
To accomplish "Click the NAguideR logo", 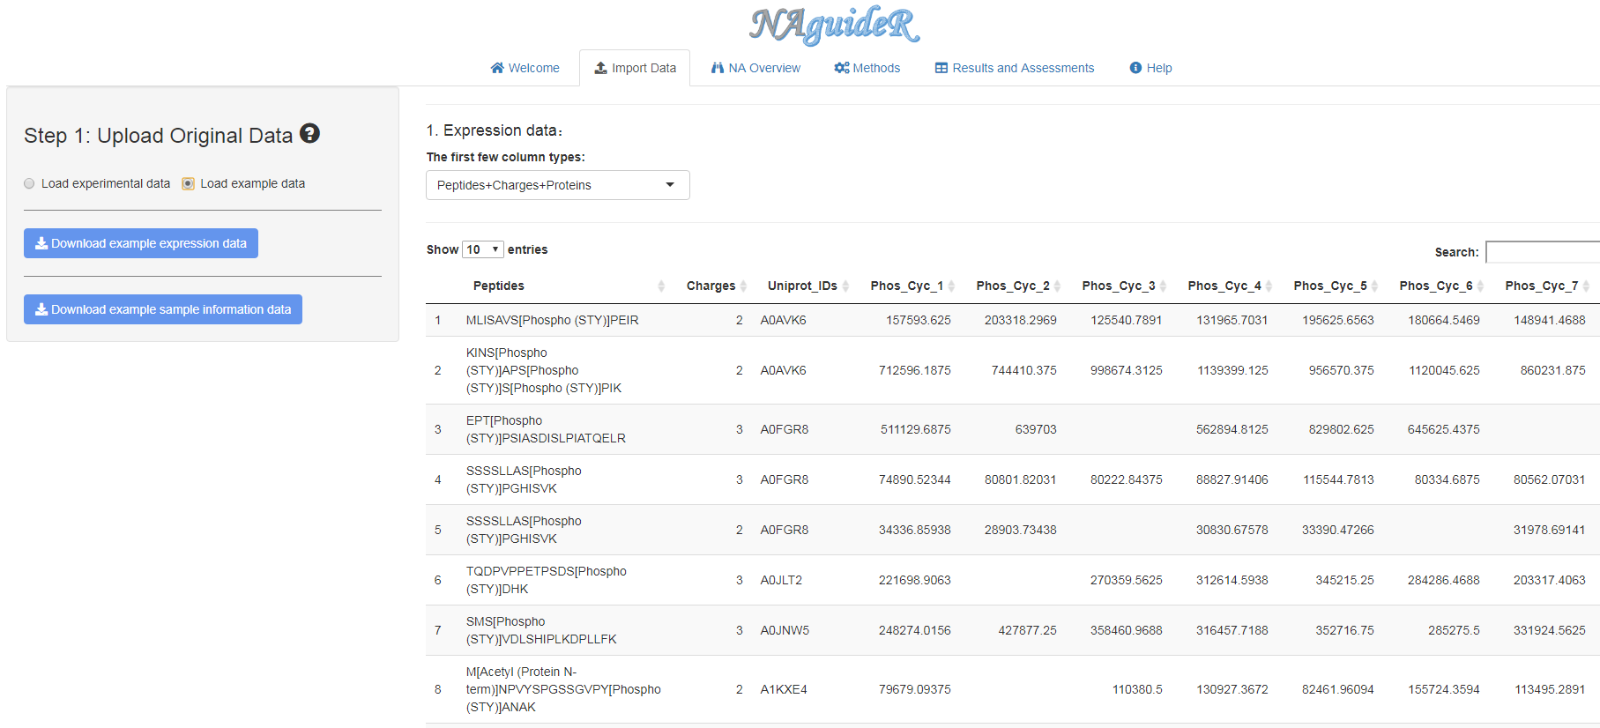I will click(x=834, y=25).
